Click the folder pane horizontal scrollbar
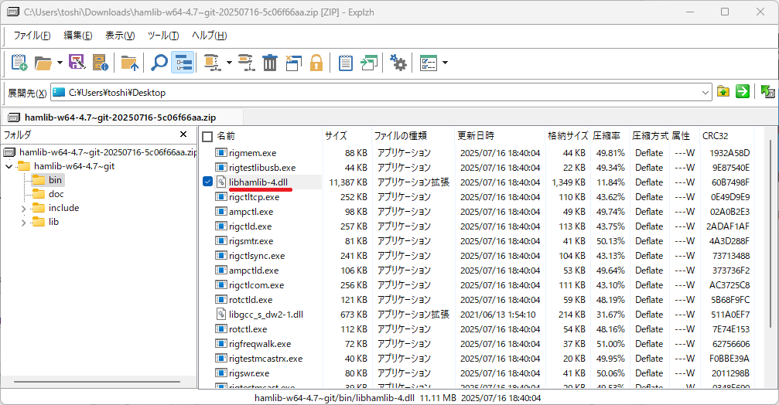779x405 pixels. click(97, 382)
